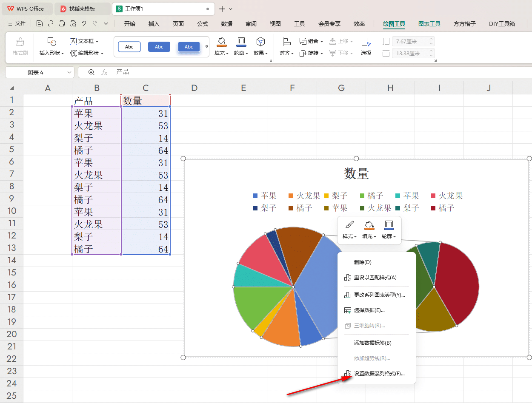Choose 更改系列图表类型(Y)... in context menu
532x403 pixels.
point(376,295)
